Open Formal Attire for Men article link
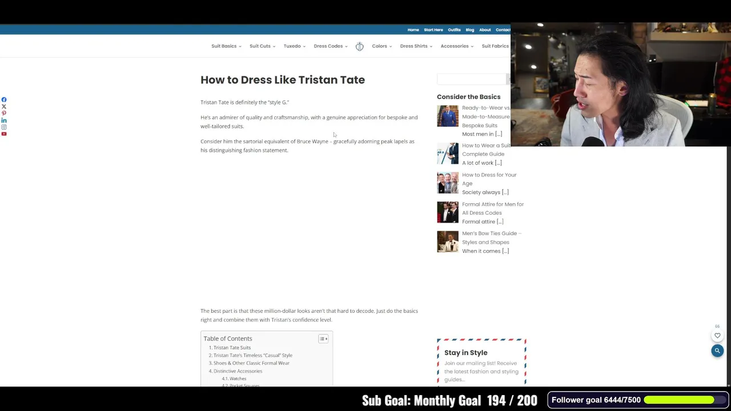This screenshot has height=411, width=731. coord(493,208)
